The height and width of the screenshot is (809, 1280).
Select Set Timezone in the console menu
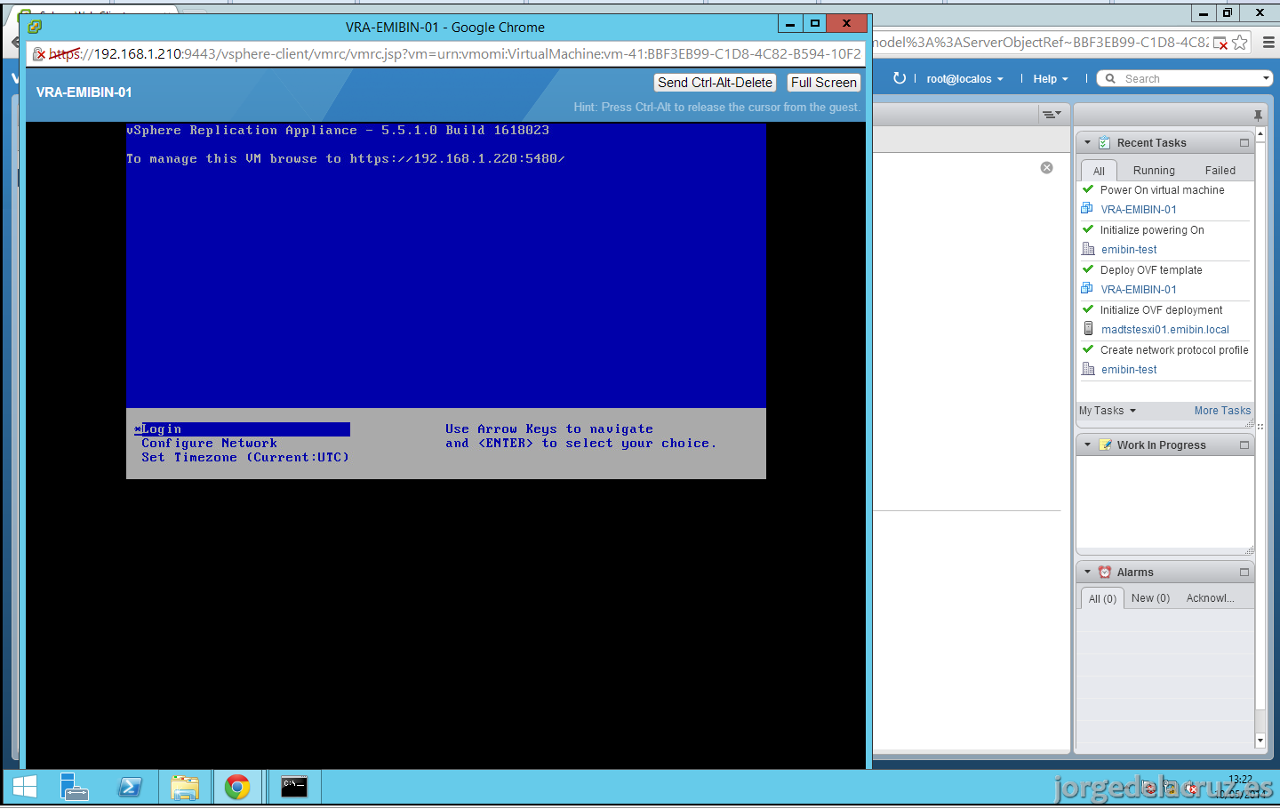244,458
